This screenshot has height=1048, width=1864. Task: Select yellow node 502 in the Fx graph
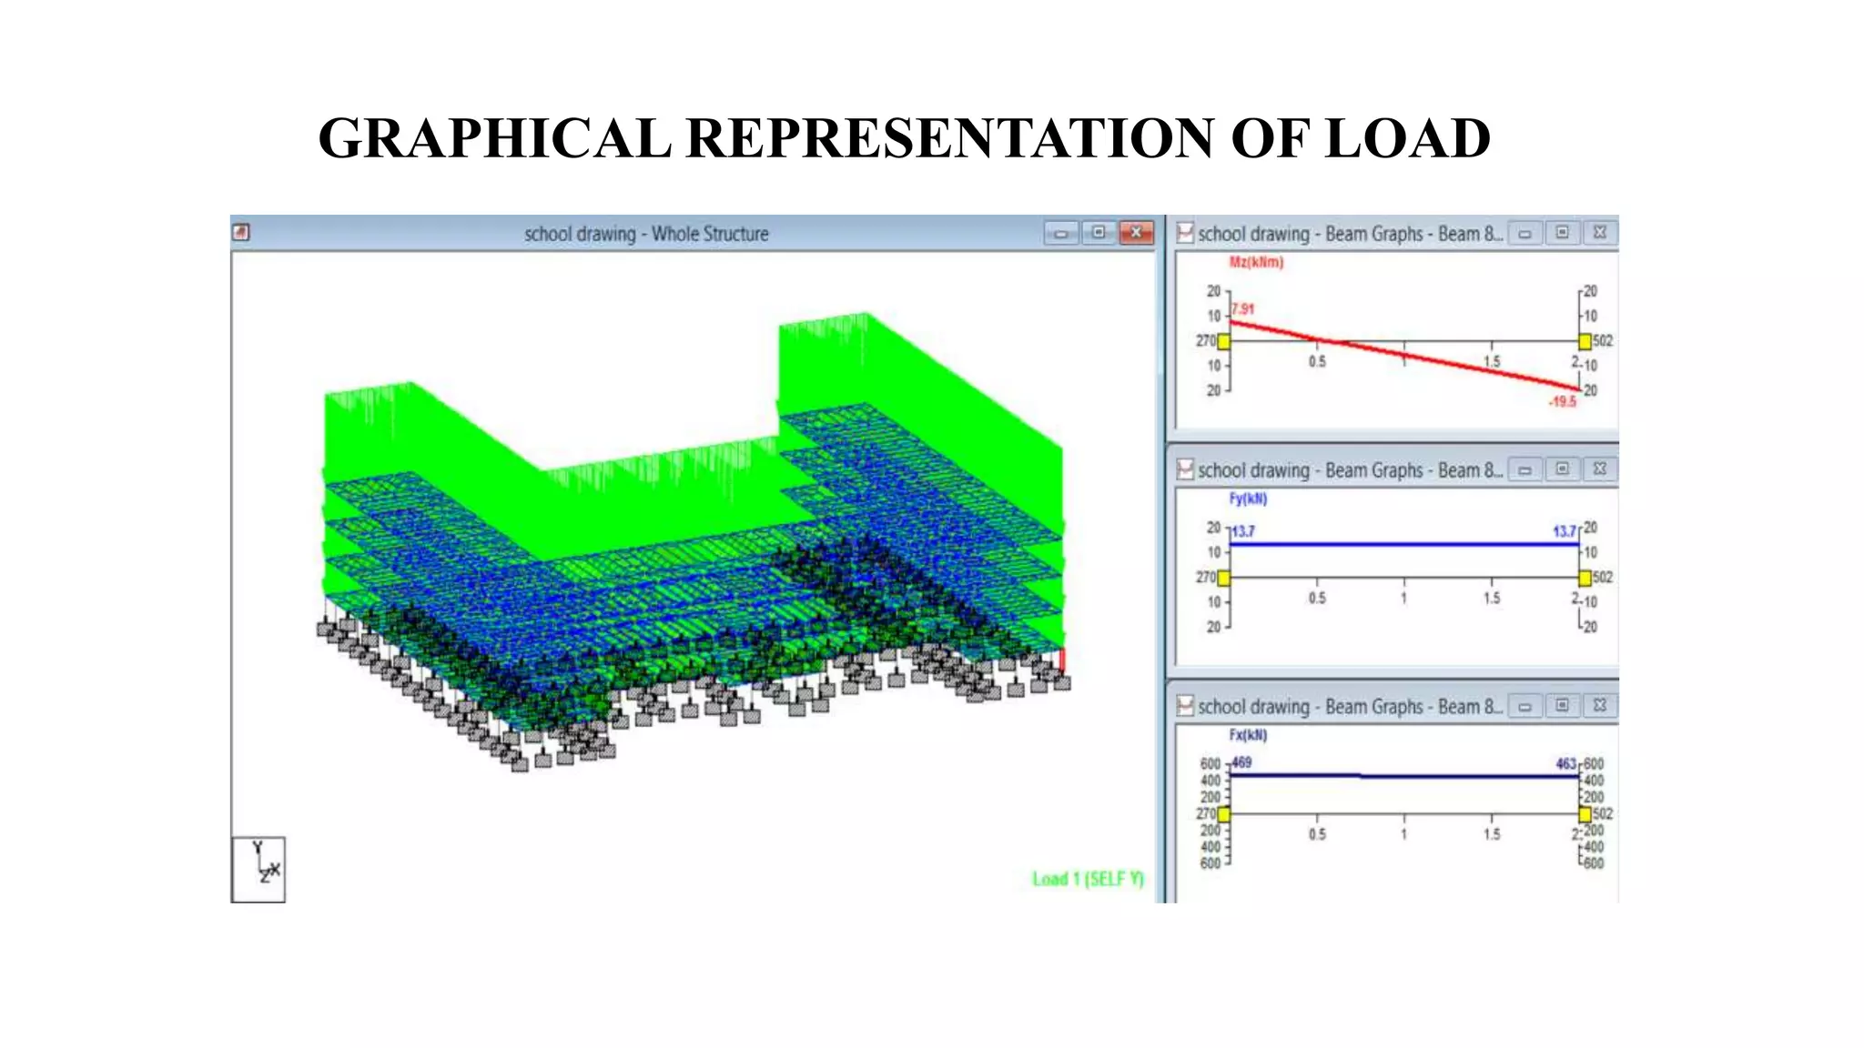(1585, 813)
